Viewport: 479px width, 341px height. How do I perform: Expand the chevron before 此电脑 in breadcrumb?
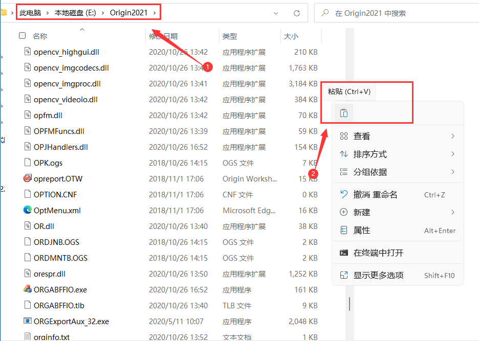coord(12,13)
